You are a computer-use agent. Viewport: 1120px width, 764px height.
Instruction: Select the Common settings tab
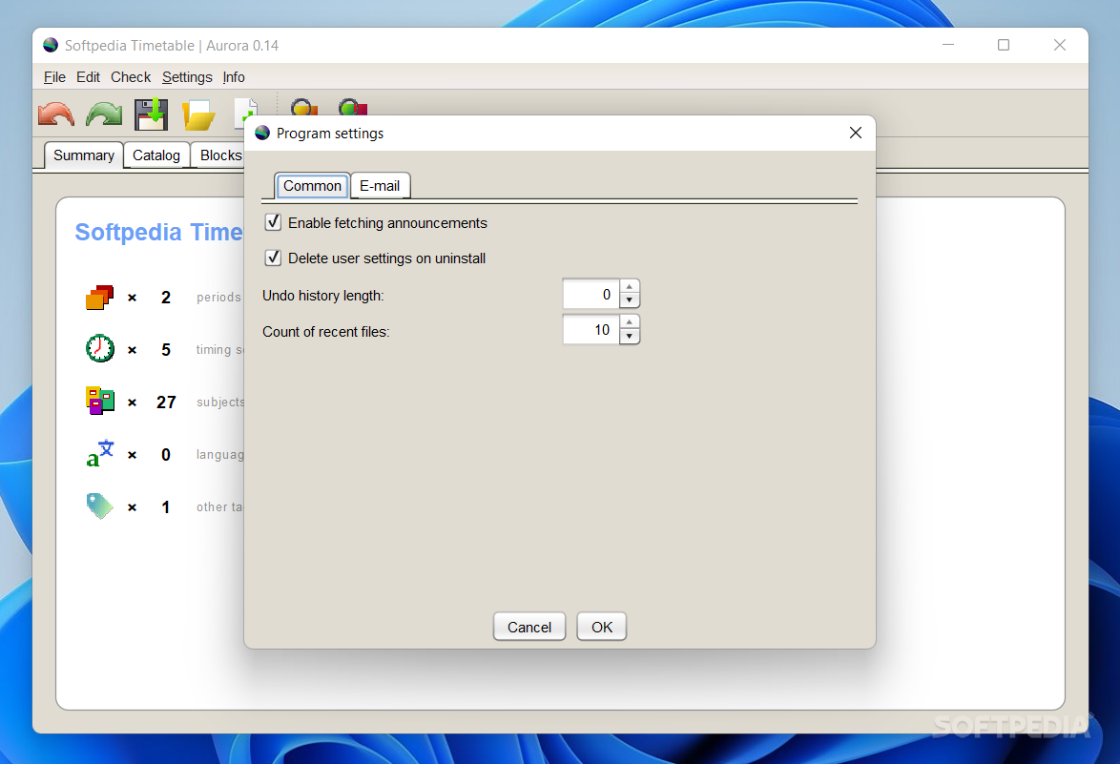pyautogui.click(x=312, y=186)
